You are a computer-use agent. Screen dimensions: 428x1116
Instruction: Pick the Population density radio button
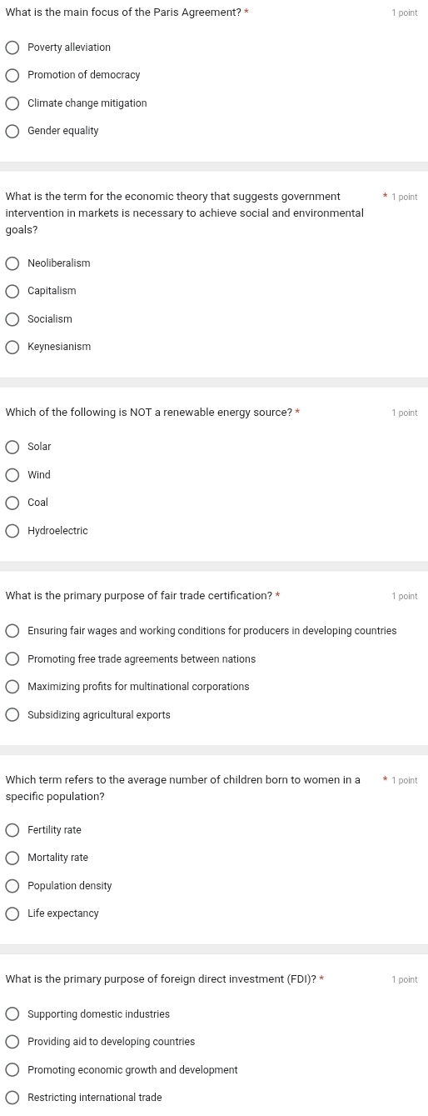tap(12, 886)
